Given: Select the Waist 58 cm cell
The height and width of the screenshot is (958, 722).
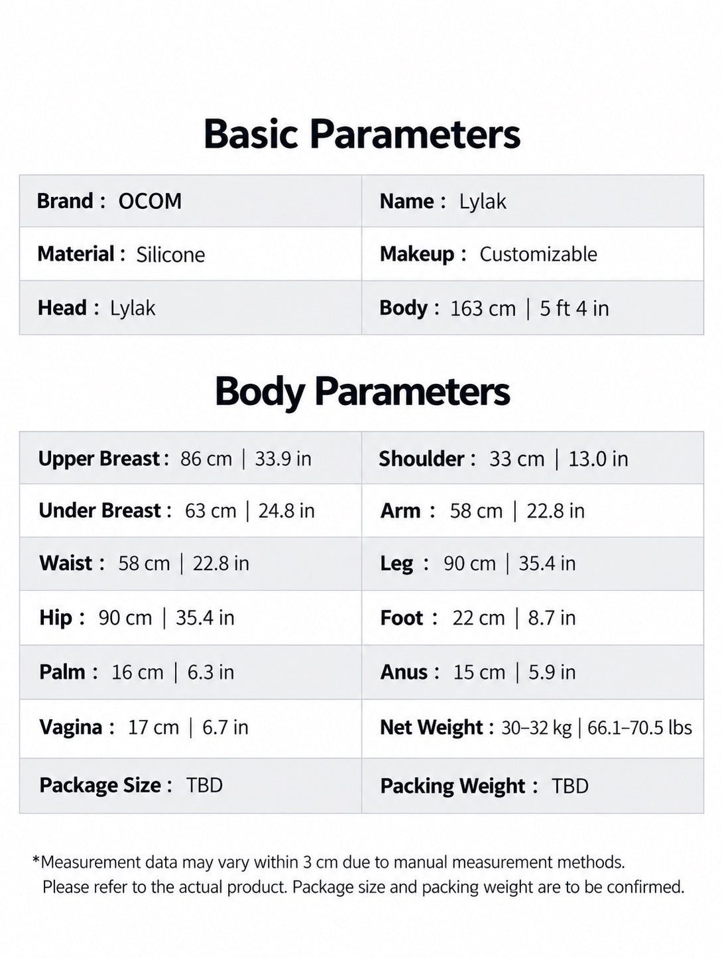Looking at the screenshot, I should tap(190, 564).
